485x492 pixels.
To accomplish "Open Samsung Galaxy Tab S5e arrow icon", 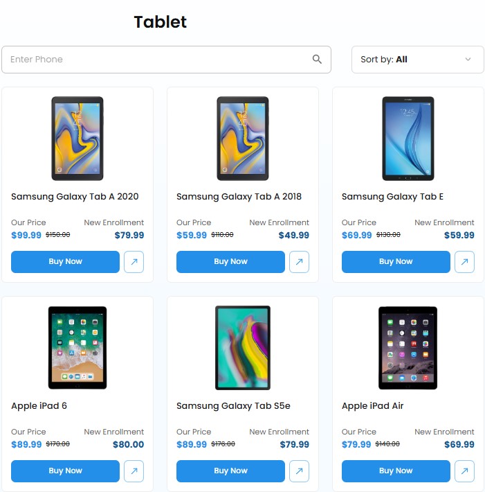I will tap(299, 471).
